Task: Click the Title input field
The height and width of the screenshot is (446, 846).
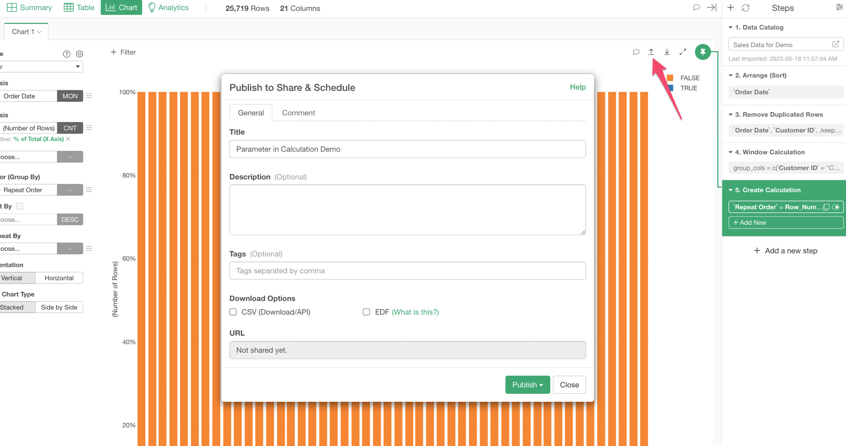Action: click(407, 149)
